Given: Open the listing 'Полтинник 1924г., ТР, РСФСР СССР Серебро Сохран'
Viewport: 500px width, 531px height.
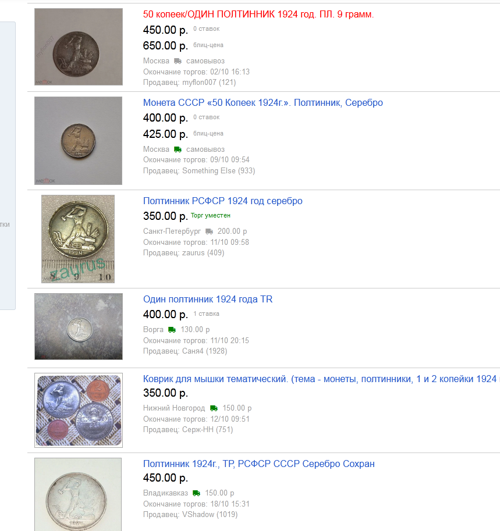Looking at the screenshot, I should [258, 464].
